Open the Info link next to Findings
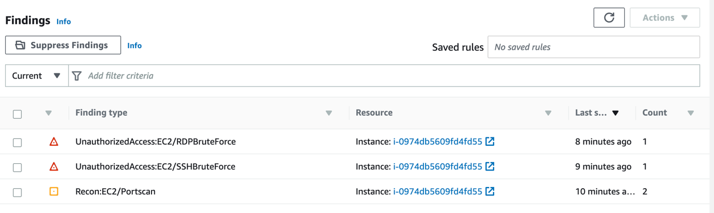The image size is (714, 213). [x=63, y=21]
